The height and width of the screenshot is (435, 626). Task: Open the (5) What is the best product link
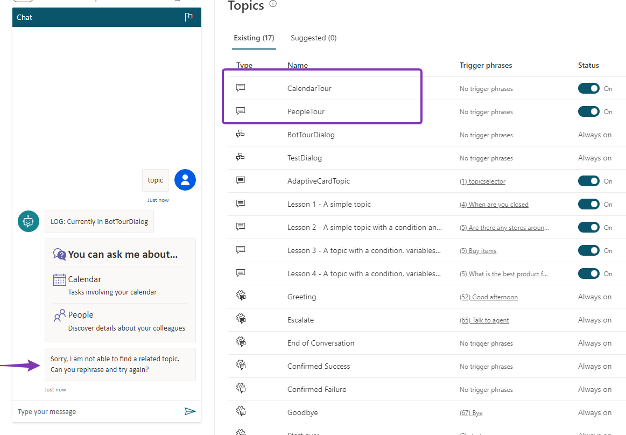[504, 274]
